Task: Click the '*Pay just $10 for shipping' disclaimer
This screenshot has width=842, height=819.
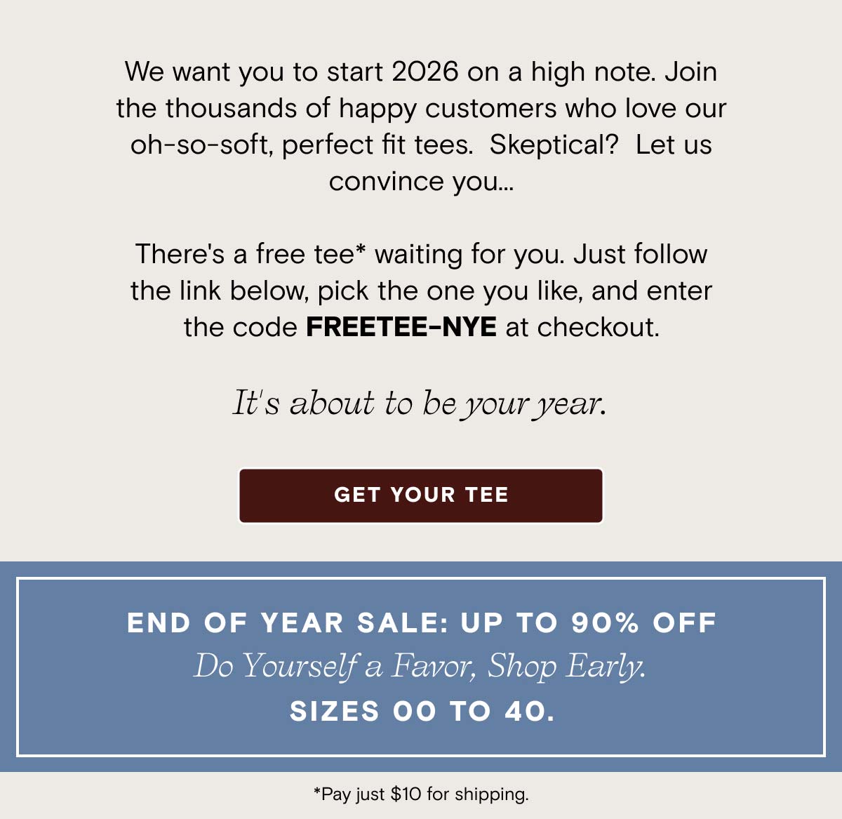Action: (421, 794)
